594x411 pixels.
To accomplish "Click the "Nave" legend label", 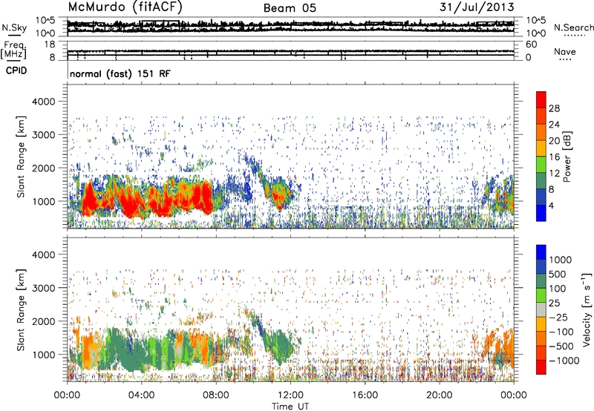I will [564, 52].
